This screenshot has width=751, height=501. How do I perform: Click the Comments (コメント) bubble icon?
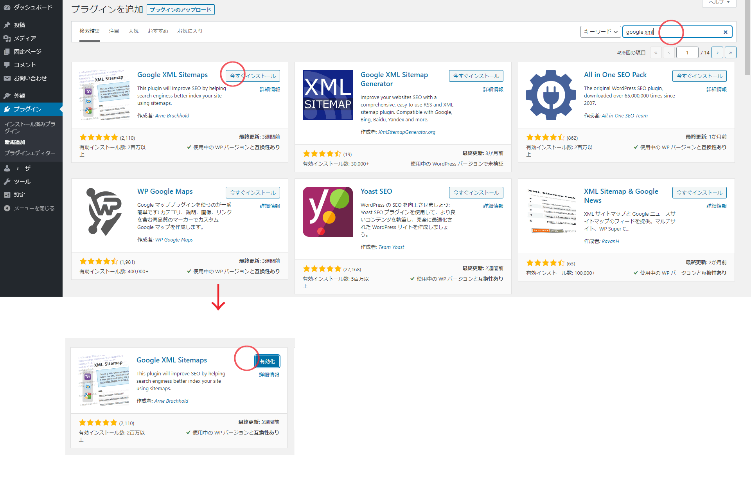7,65
